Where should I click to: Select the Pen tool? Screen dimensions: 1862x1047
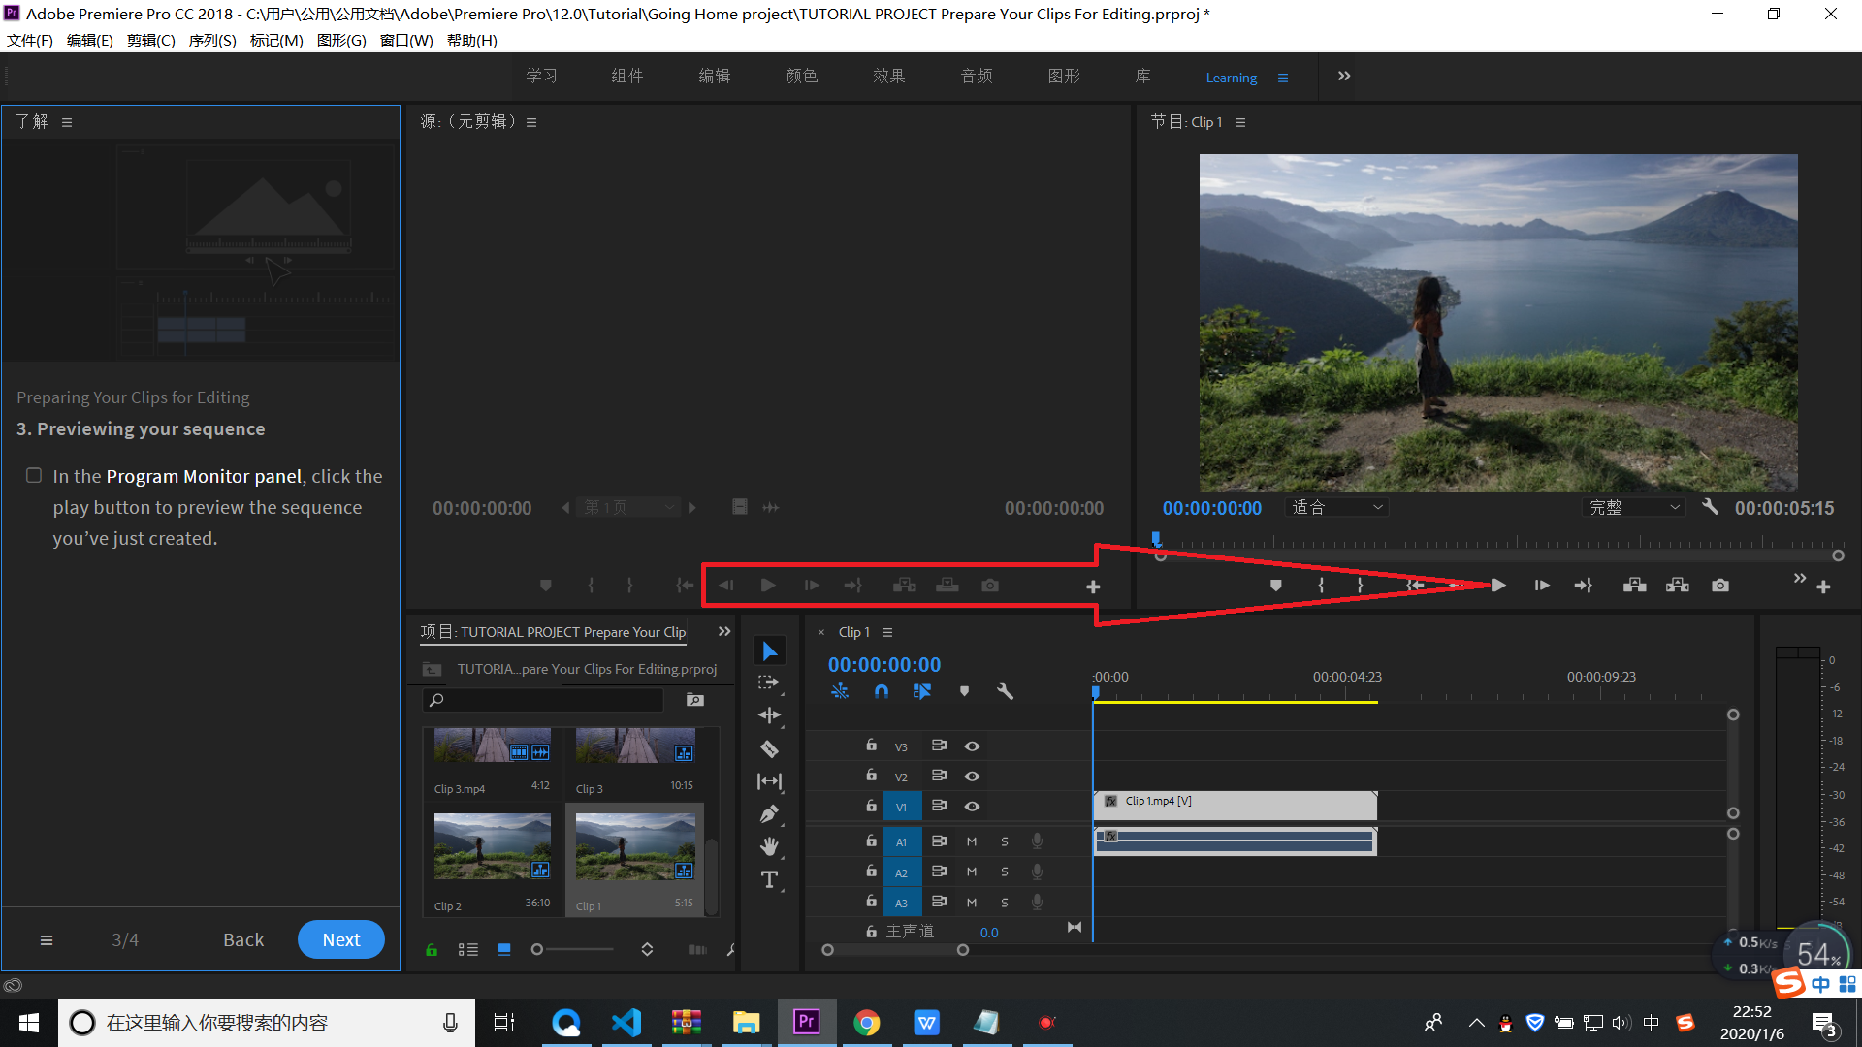[x=769, y=814]
